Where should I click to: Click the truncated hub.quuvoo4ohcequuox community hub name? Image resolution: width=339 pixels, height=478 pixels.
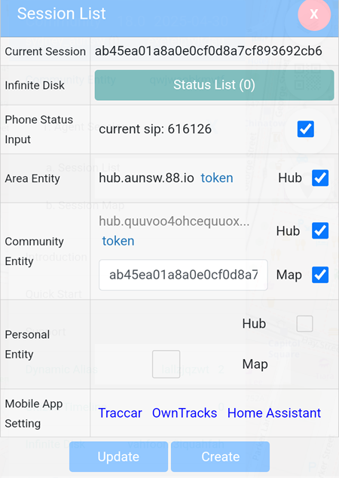(x=174, y=221)
